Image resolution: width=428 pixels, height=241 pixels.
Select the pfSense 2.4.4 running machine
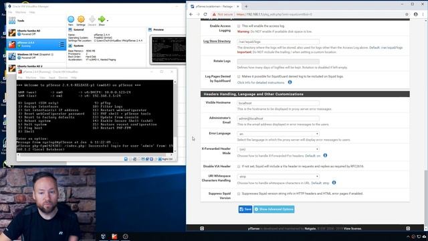coord(36,44)
